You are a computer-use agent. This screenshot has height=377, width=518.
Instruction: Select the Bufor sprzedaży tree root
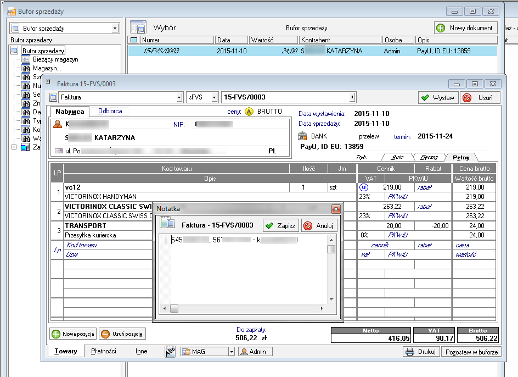tap(43, 51)
